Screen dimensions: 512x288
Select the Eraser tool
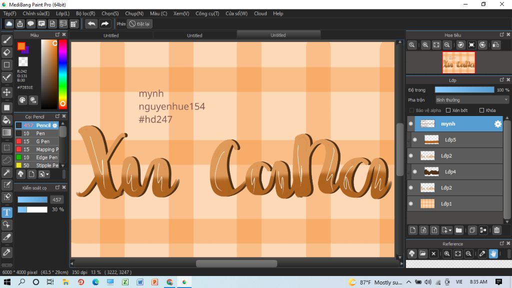pyautogui.click(x=7, y=52)
